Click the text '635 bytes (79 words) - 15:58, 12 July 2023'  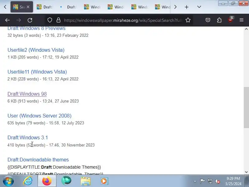click(x=46, y=123)
